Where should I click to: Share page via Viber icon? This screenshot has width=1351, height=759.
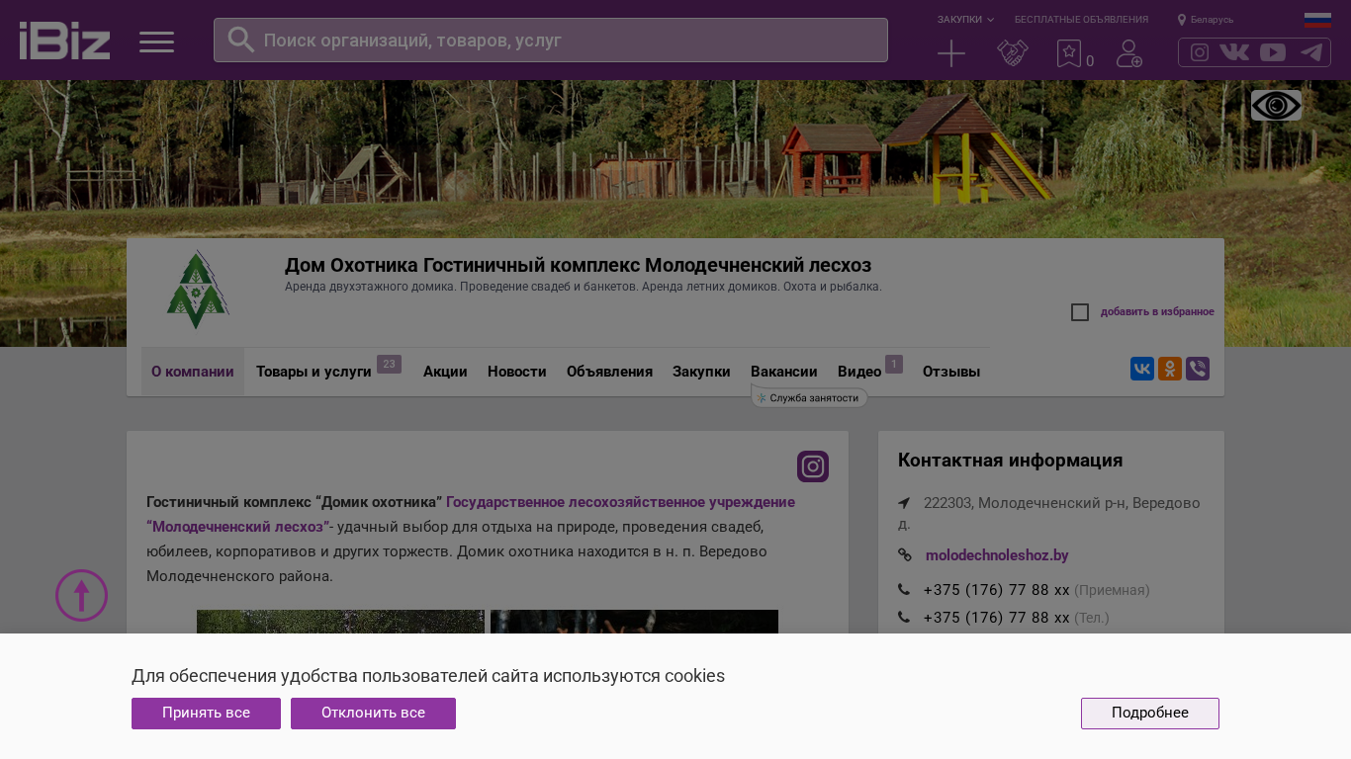point(1197,369)
